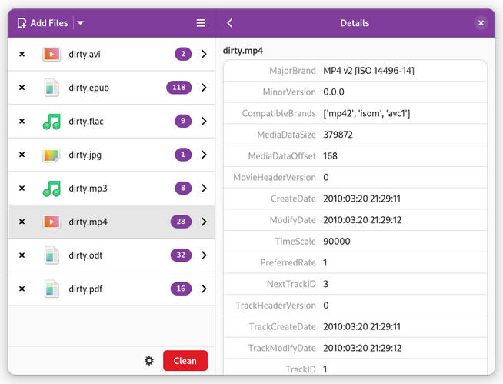Click the dirty.jpg image thumbnail icon
Screen dimensions: 503x384
(51, 155)
